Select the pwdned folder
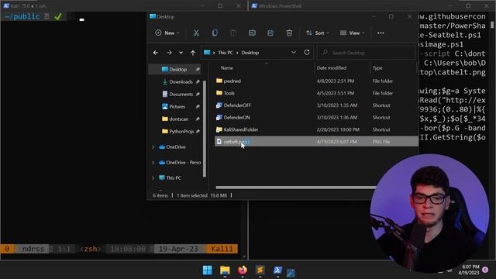Screen dimensions: 496x279 click(232, 81)
